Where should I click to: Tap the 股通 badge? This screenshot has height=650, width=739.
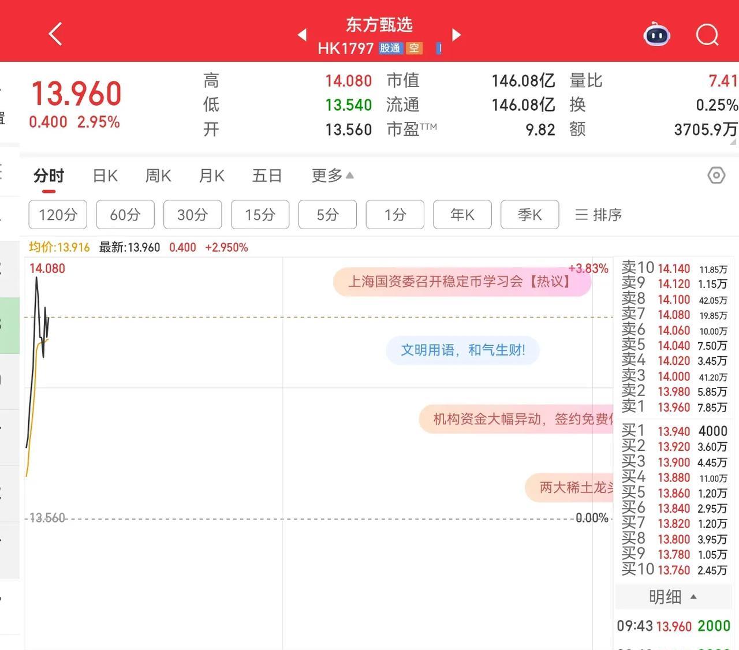(390, 48)
